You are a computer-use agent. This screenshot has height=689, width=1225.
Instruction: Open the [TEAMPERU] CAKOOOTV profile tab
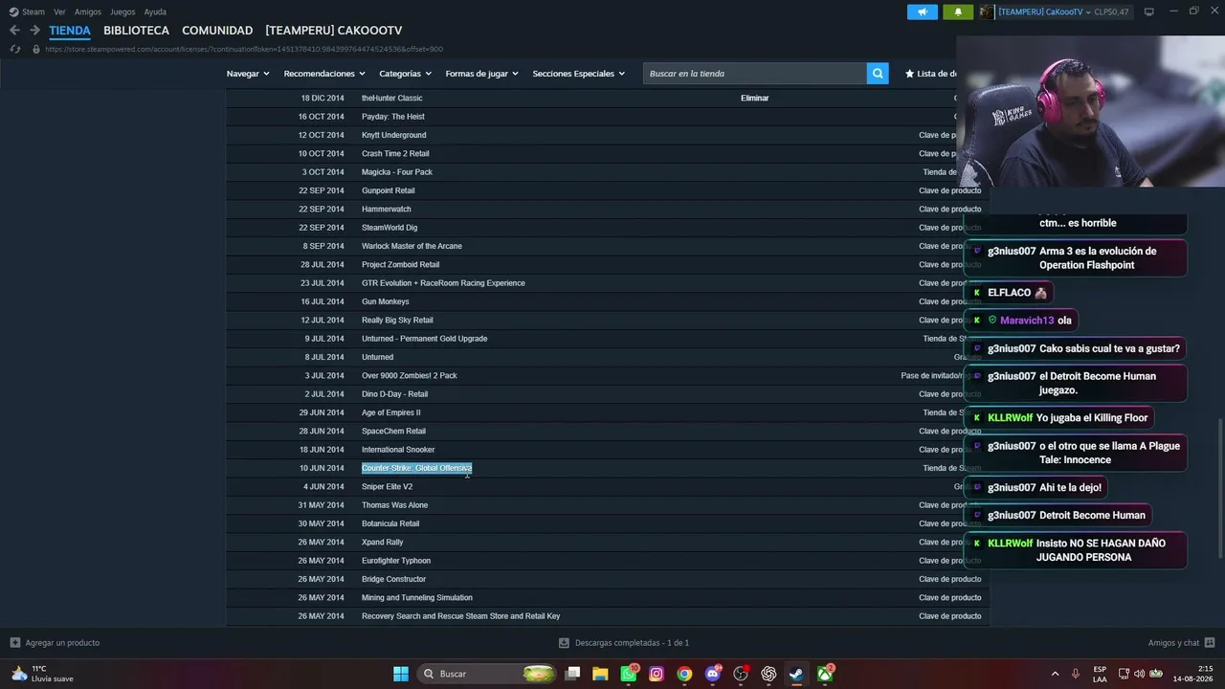pyautogui.click(x=334, y=31)
